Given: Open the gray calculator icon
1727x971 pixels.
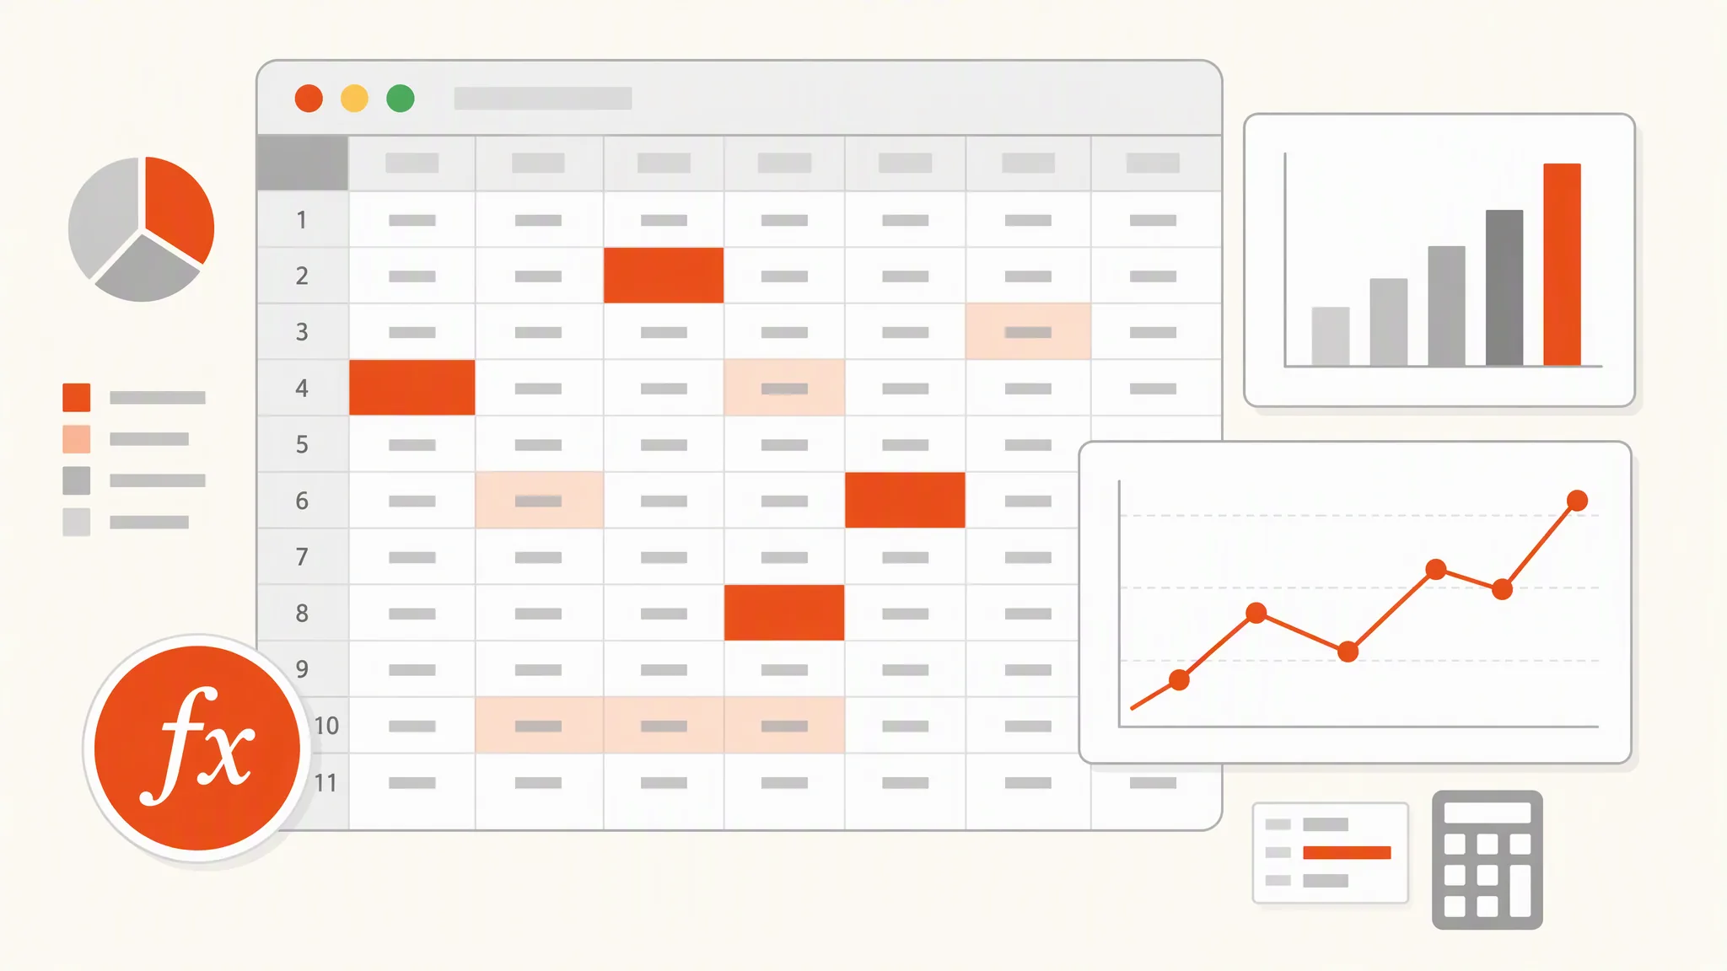Looking at the screenshot, I should (x=1488, y=860).
